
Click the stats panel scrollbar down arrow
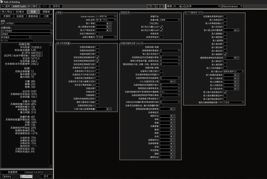click(50, 166)
